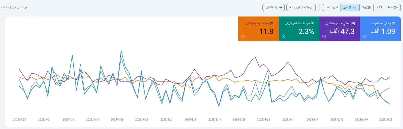Click the 2025/6/19 date label

[x=361, y=119]
